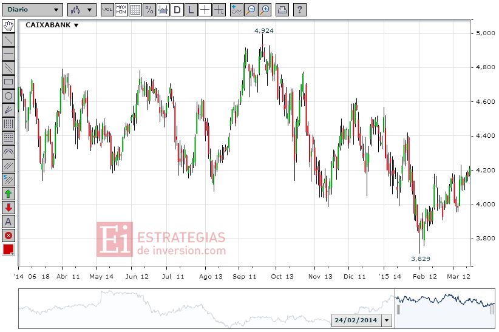Place a green up arrow marker
The height and width of the screenshot is (332, 499).
click(x=8, y=194)
